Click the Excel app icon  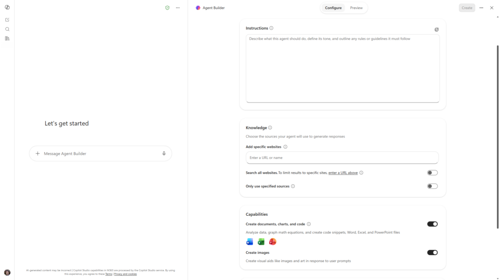261,242
